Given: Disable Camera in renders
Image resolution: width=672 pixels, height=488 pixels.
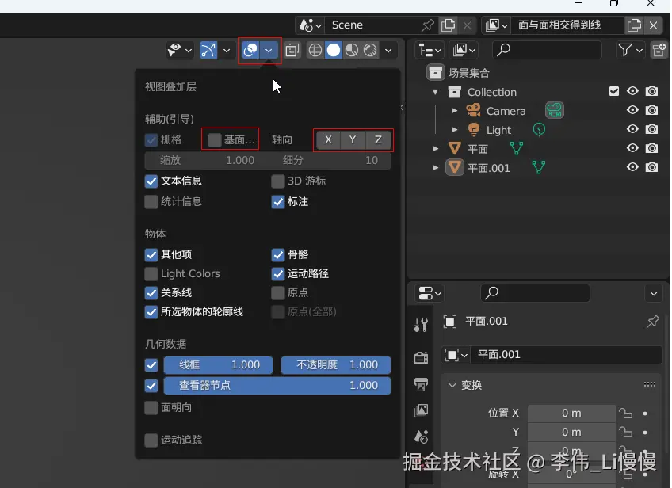Looking at the screenshot, I should 652,110.
